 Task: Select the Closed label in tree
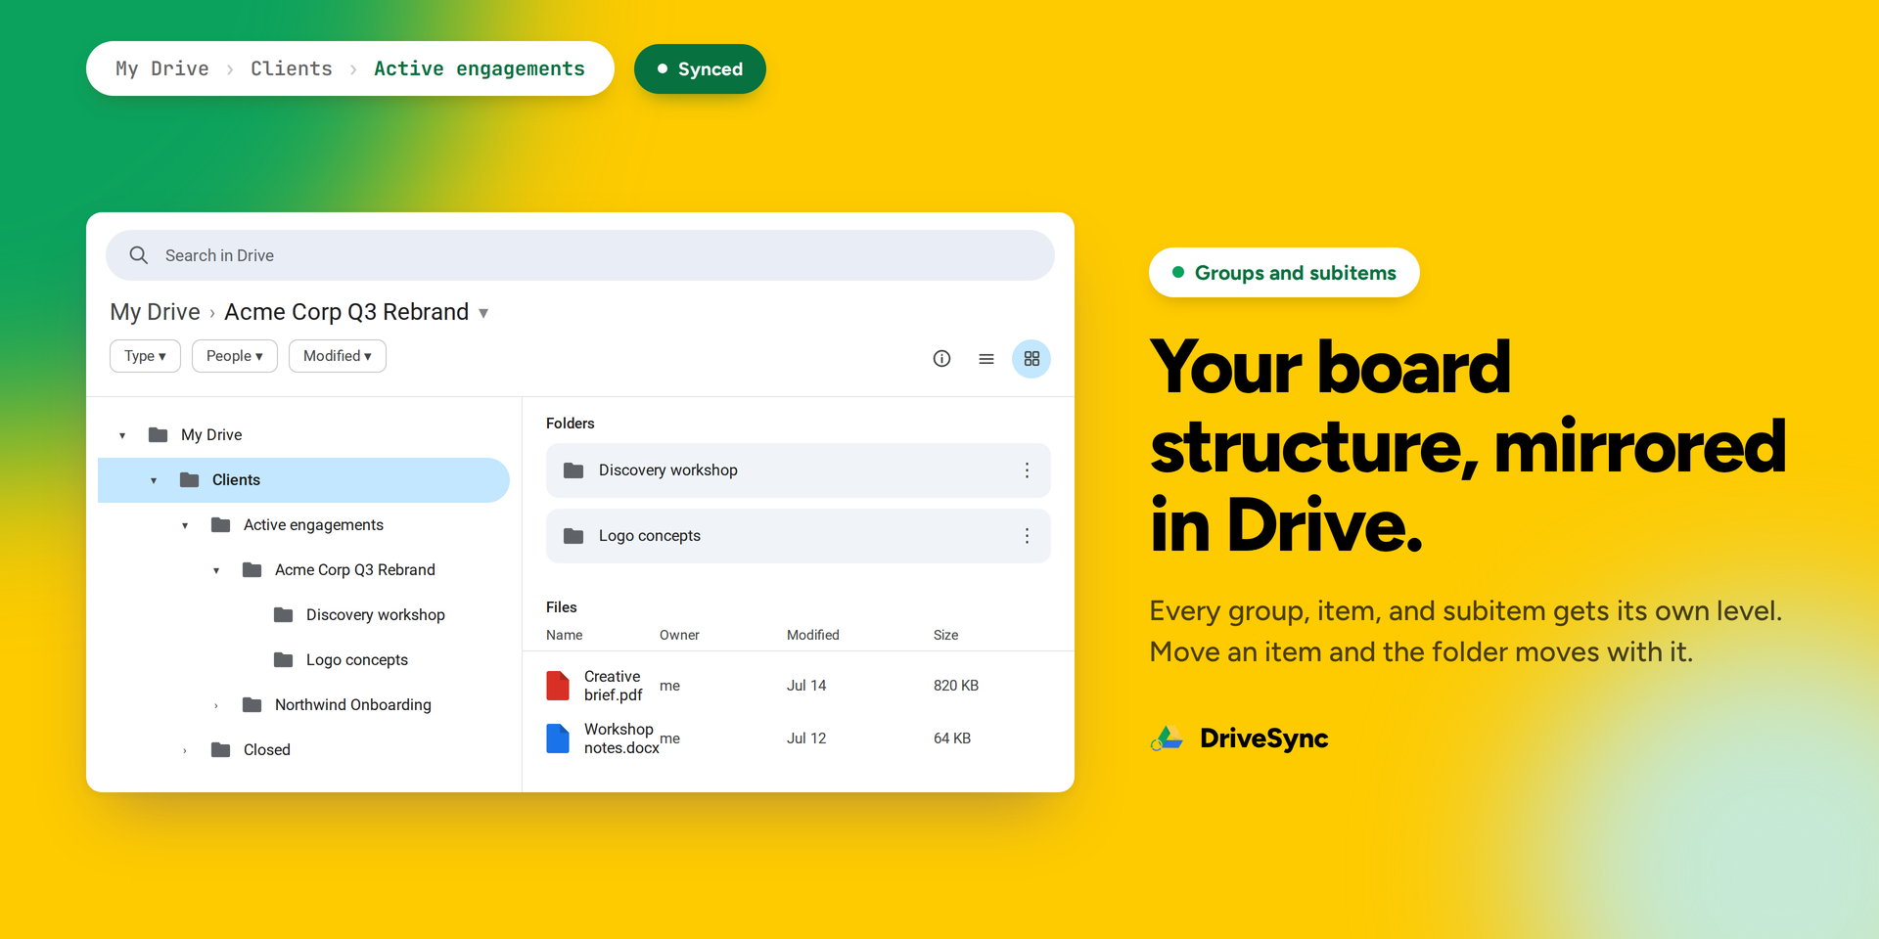(267, 749)
